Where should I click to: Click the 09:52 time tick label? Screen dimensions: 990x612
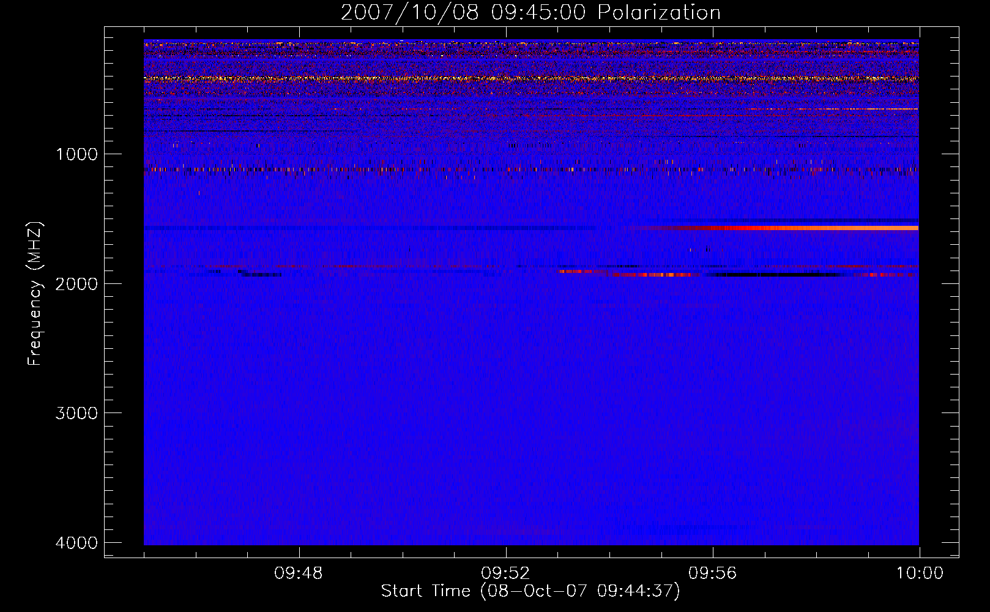click(x=505, y=573)
